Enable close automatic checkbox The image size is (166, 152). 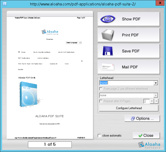99,135
